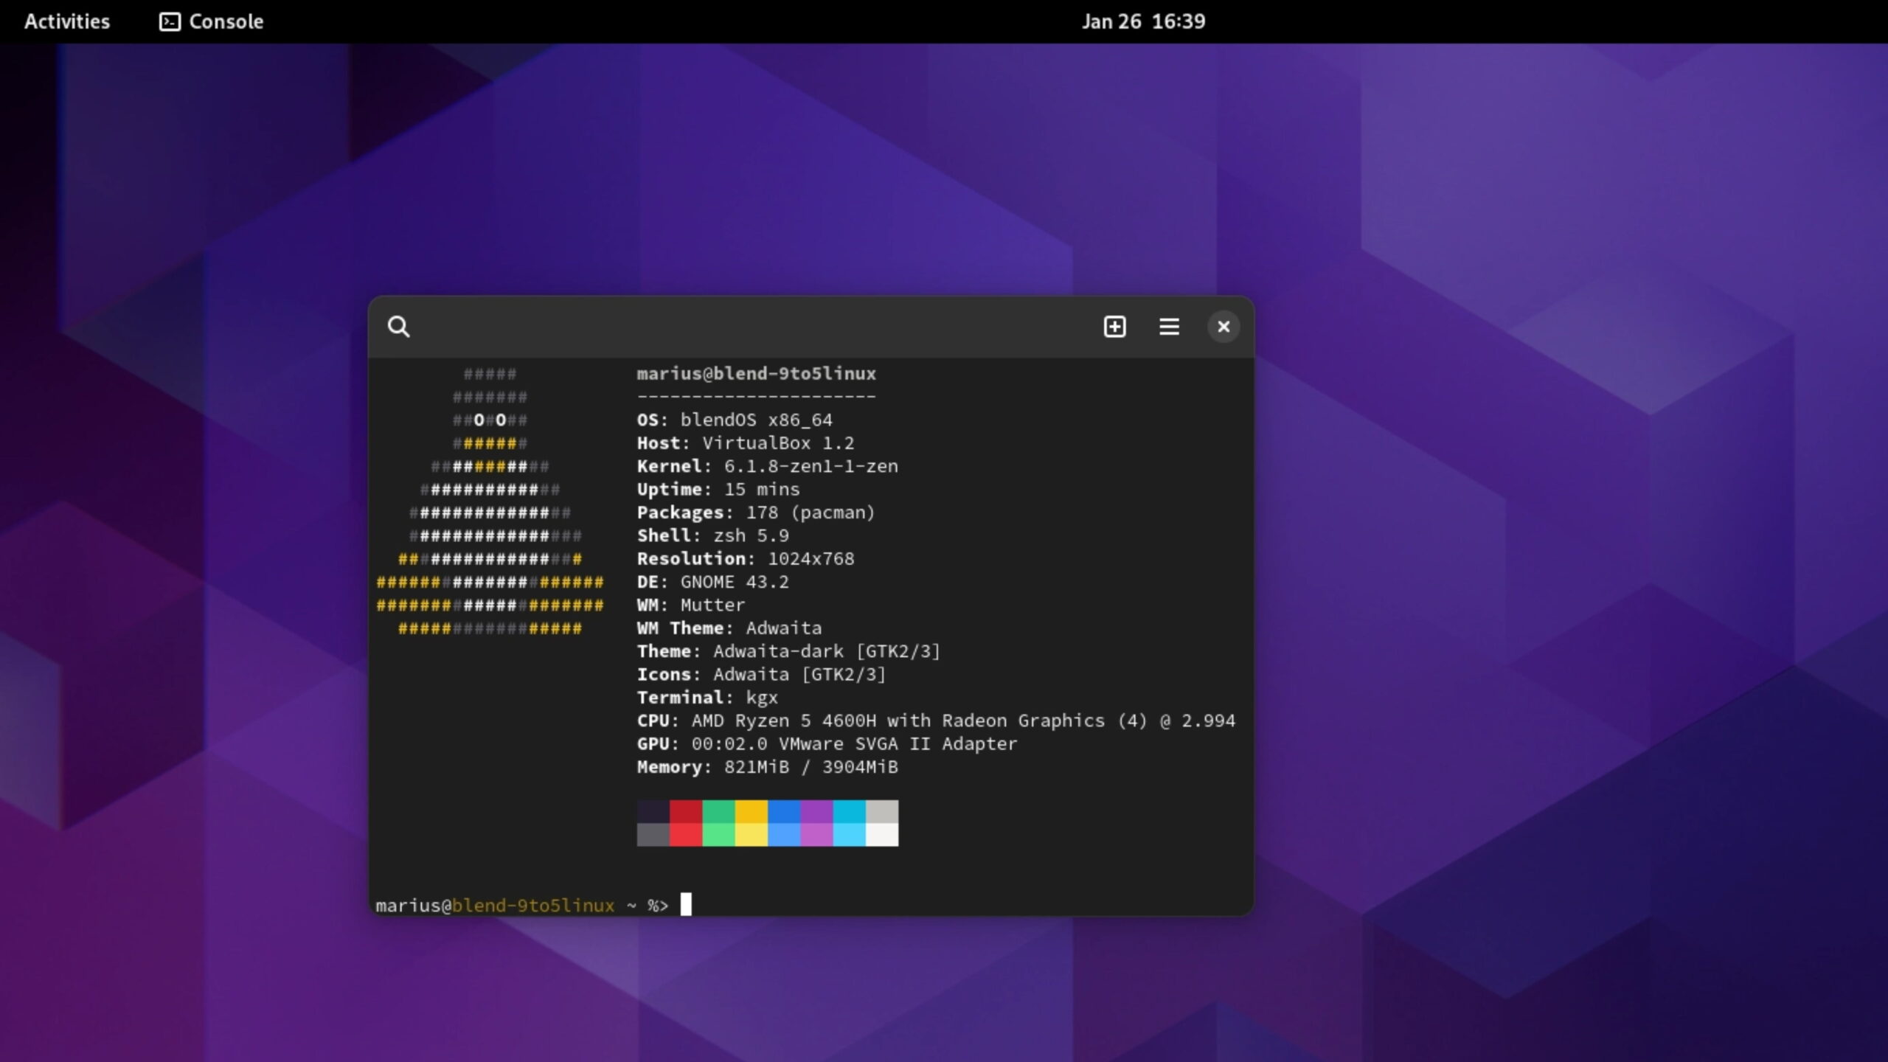Click the marius@blend-9to5linux header text
This screenshot has height=1062, width=1888.
(x=757, y=373)
